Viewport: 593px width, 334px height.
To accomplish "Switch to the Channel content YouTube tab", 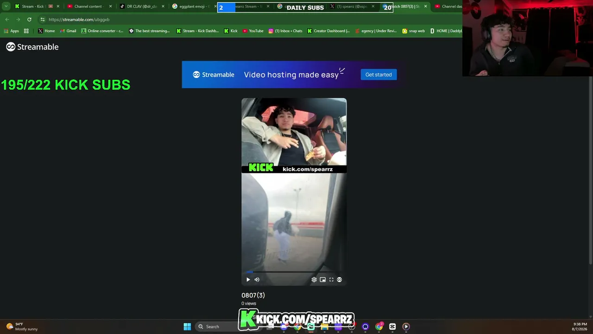I will [89, 6].
